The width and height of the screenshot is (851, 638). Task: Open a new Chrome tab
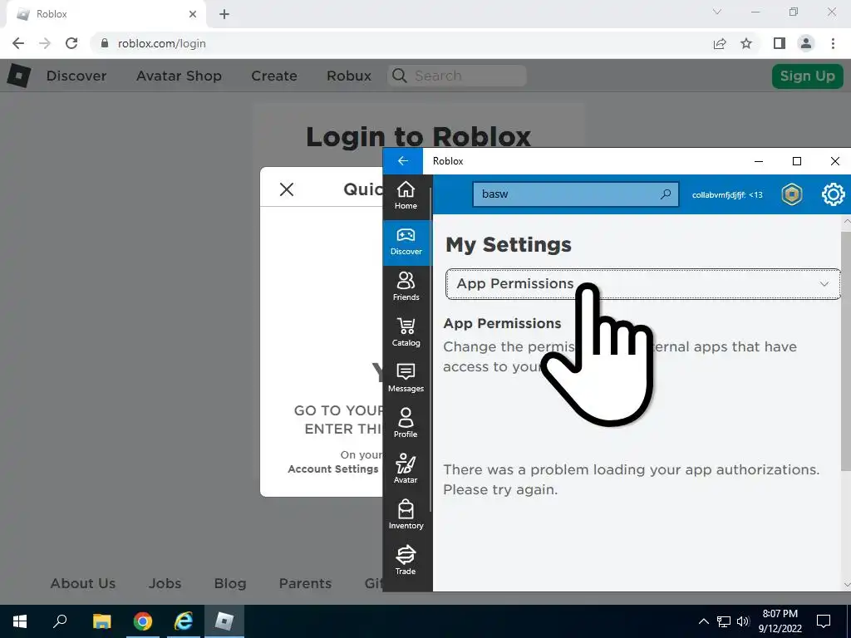[224, 14]
